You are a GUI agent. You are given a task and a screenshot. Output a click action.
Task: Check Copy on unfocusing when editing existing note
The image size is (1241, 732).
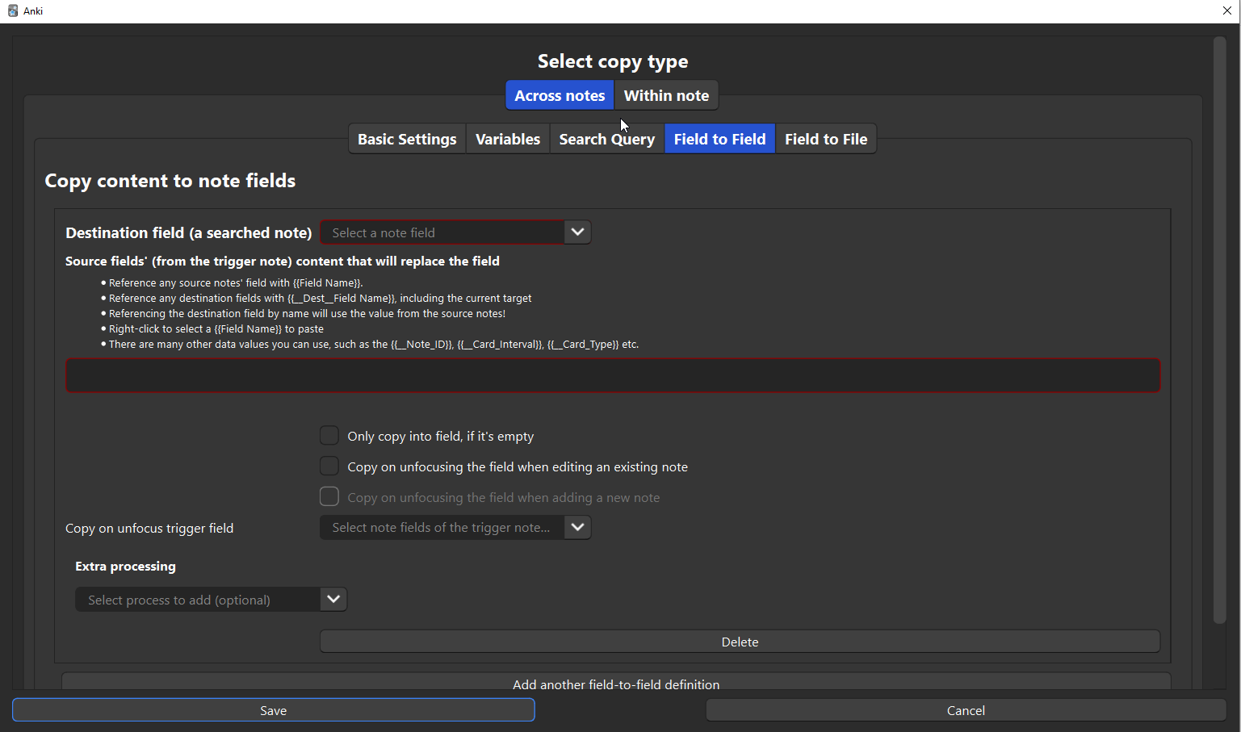[x=329, y=466]
